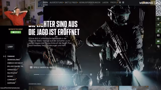Click the Befristetes Event label
Screen dimensions: 161x90
16,29
